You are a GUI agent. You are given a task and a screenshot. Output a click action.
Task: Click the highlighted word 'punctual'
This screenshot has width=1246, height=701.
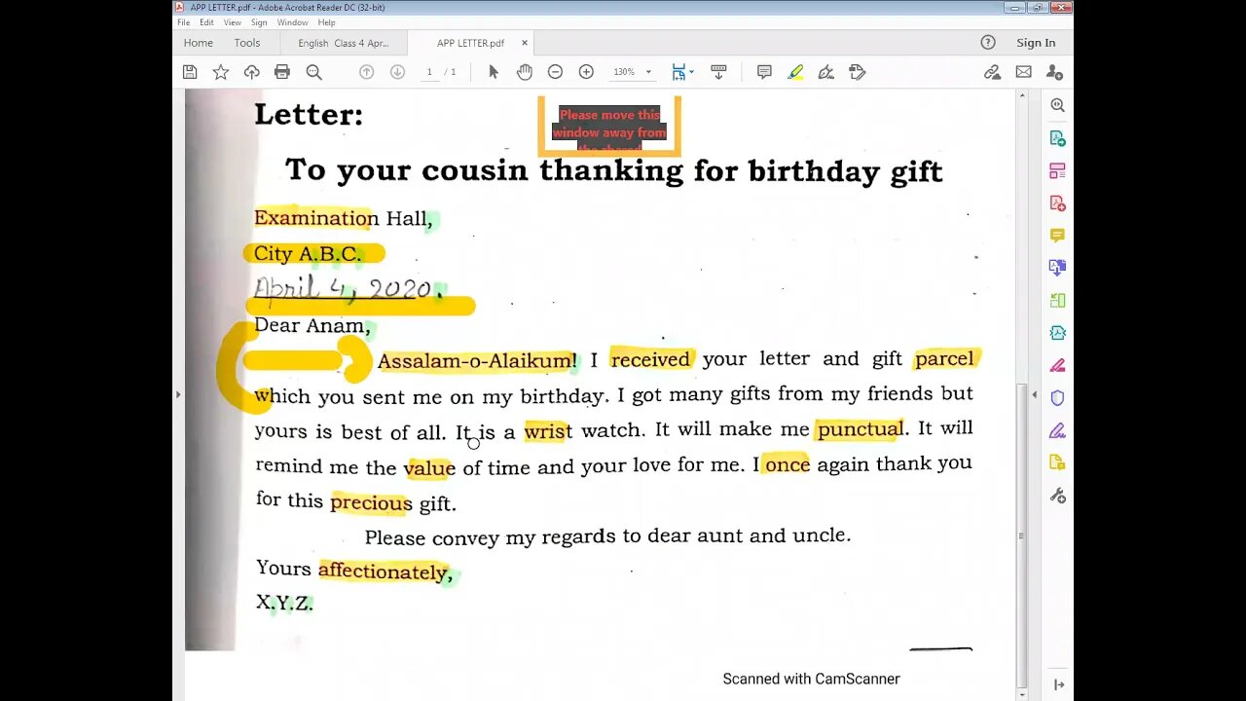tap(861, 429)
